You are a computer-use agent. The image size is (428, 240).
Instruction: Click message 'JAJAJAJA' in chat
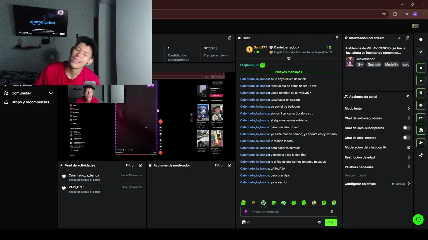coord(278,169)
